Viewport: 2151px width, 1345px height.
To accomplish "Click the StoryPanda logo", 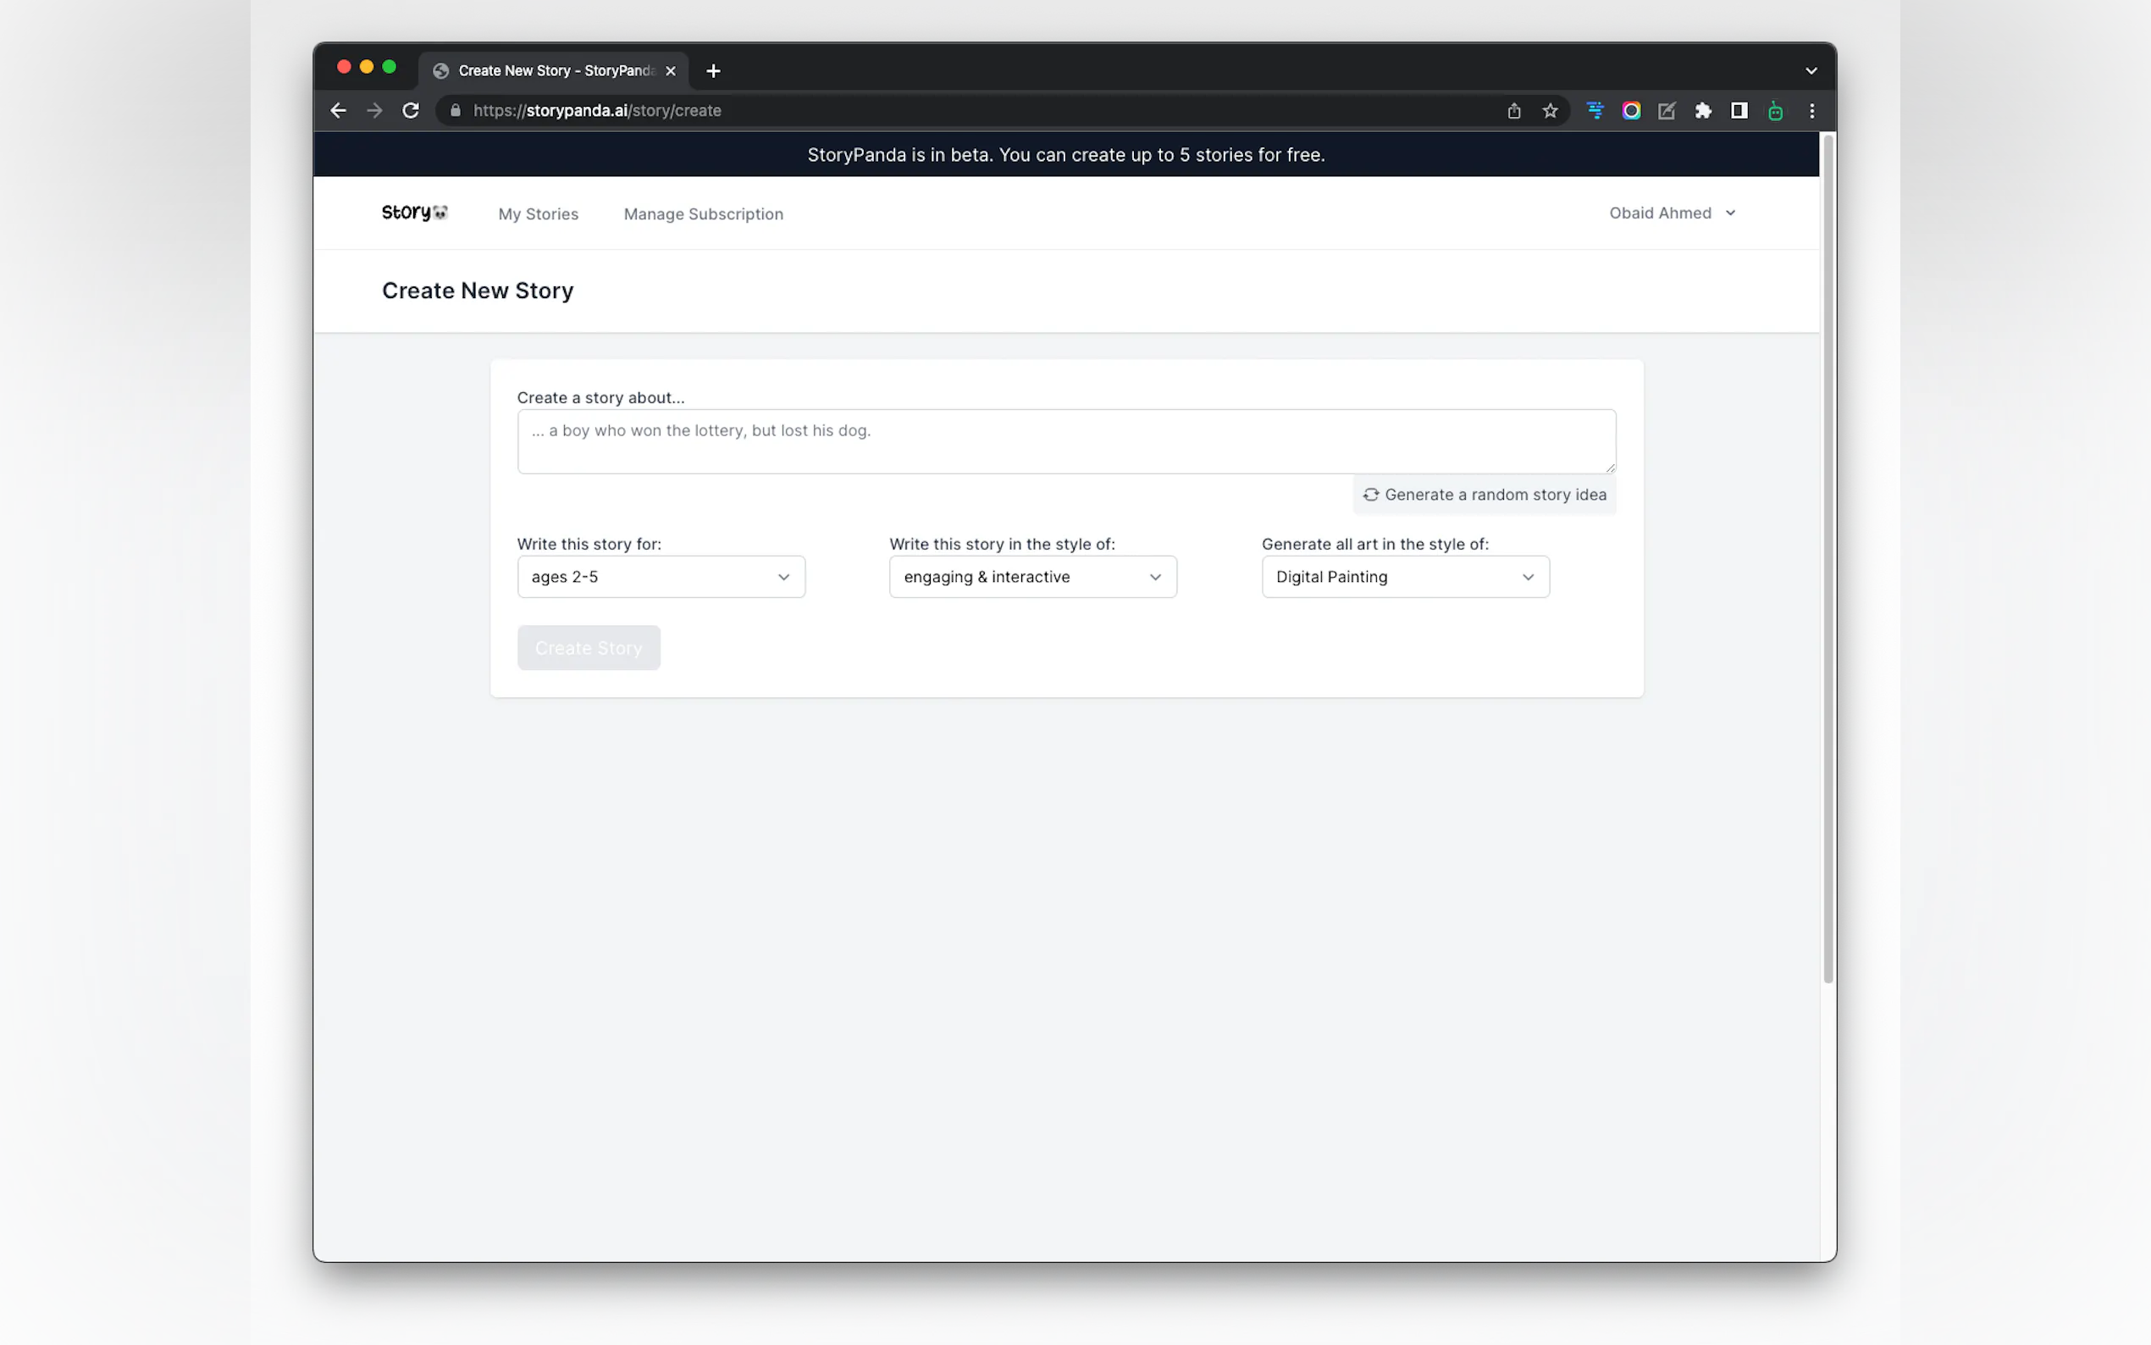I will (414, 213).
